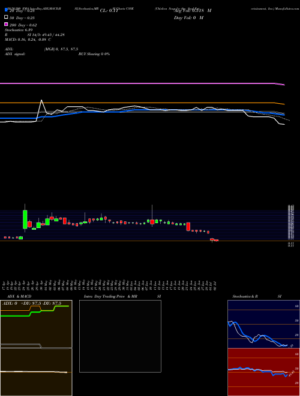
Task: Click the 'Avg Vol: 0.518 M' label
Action: click(193, 11)
